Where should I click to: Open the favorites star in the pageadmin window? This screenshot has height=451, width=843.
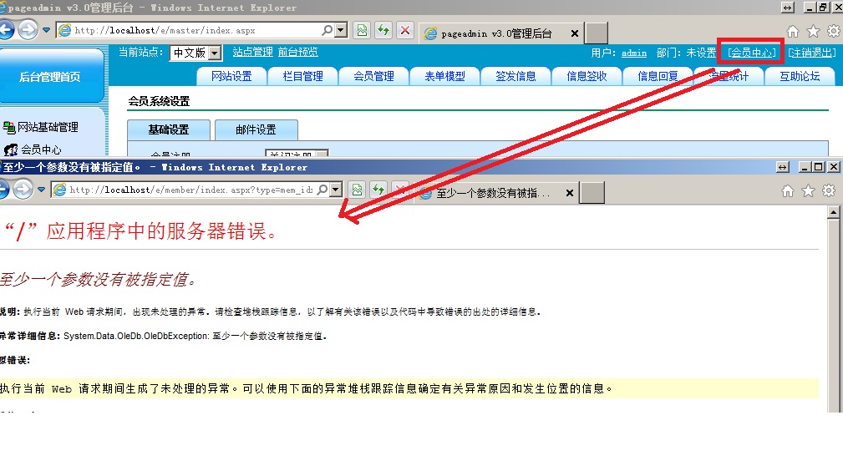[813, 32]
